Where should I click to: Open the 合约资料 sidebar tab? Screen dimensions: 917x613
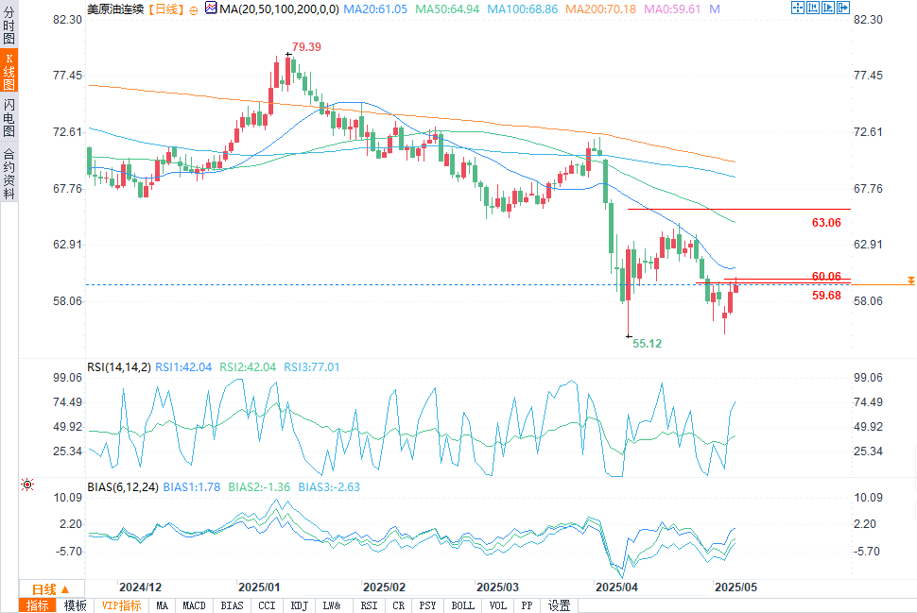[x=9, y=173]
